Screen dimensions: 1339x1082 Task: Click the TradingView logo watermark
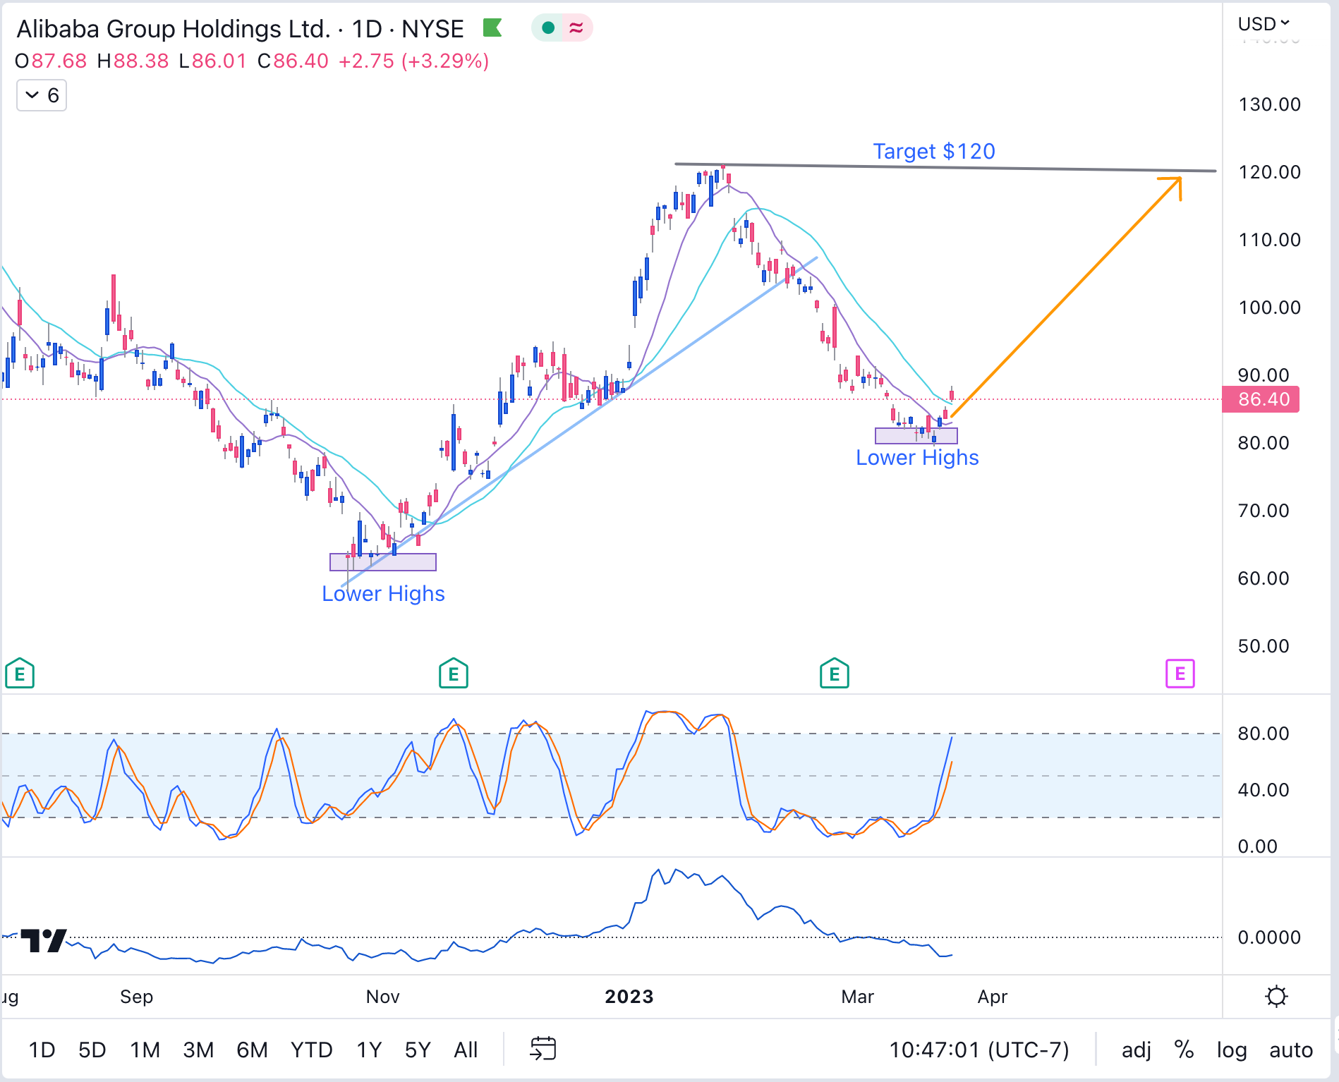click(44, 940)
